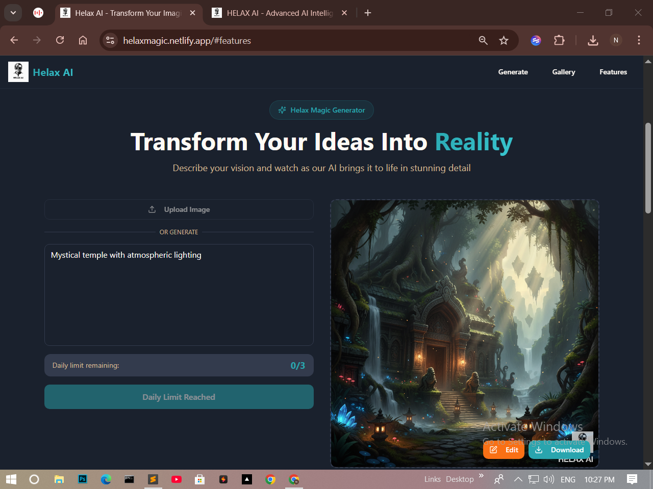Click the Edit pencil icon on the generated image
The height and width of the screenshot is (489, 653).
[493, 450]
